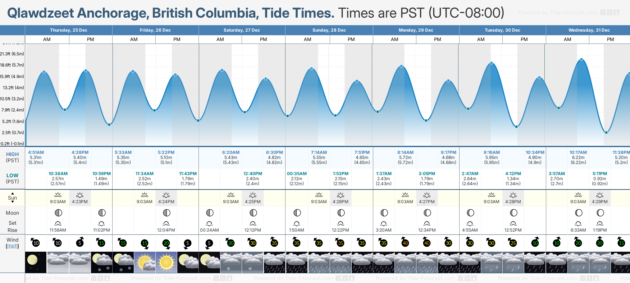Click the mph wind units link

click(12, 246)
